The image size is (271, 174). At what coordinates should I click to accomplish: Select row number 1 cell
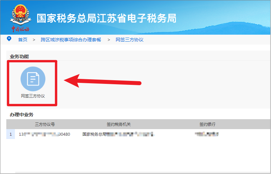click(11, 134)
